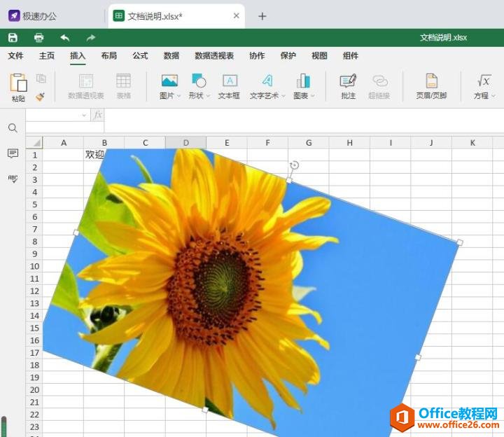Click cell B1 containing 欢迎

104,155
